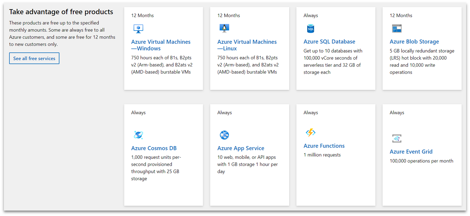Open the Azure App Service link

pyautogui.click(x=241, y=148)
